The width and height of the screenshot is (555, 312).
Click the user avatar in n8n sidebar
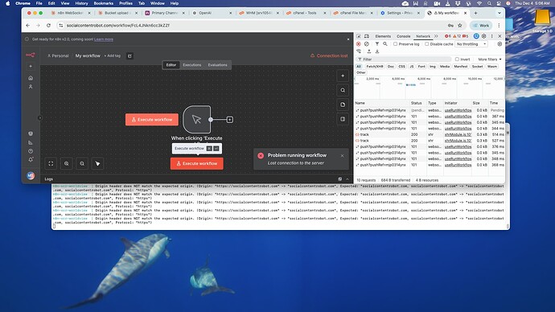coord(31,175)
